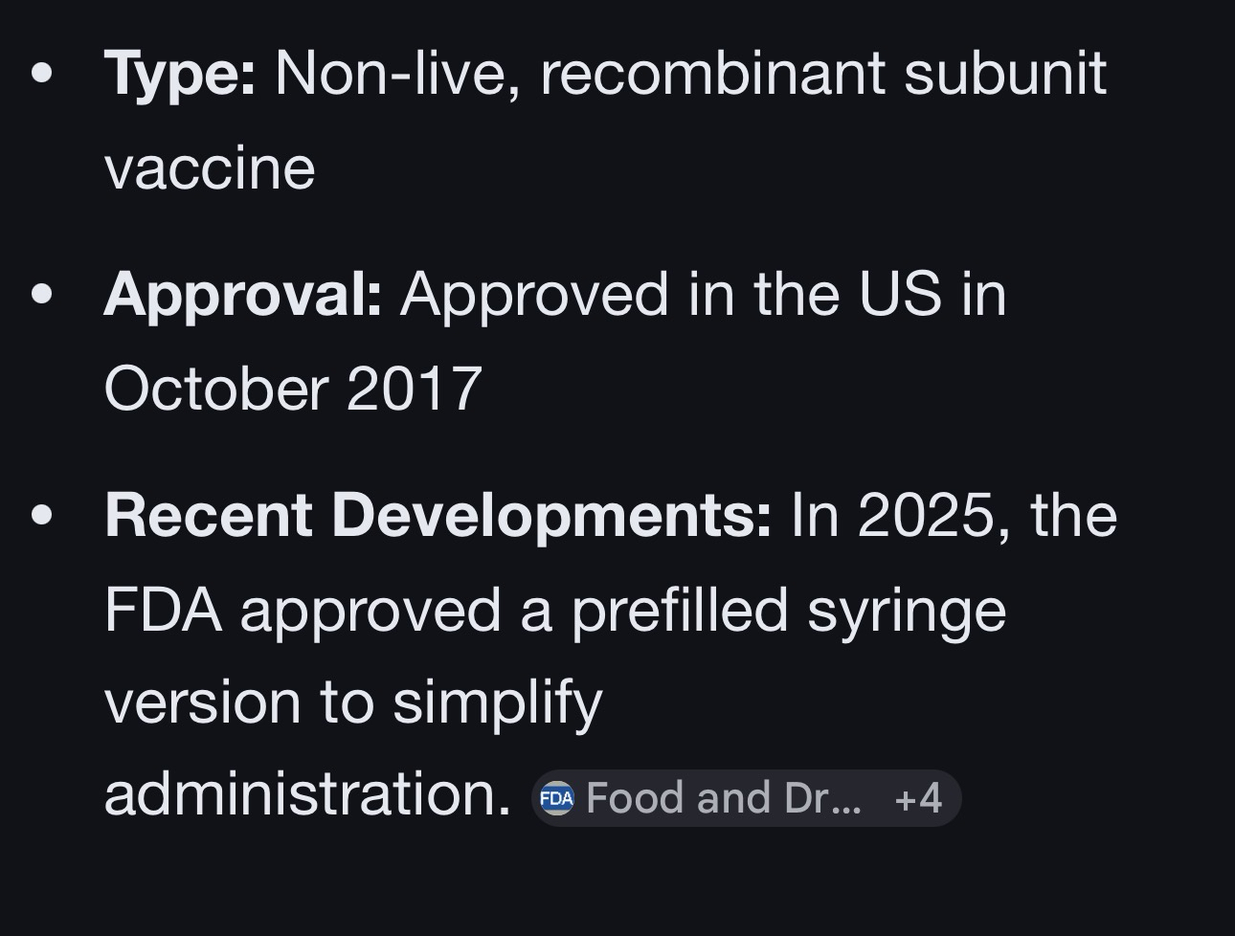Screen dimensions: 1235x936
Task: Click the text version to simplify
Action: [x=353, y=702]
